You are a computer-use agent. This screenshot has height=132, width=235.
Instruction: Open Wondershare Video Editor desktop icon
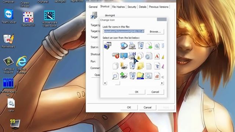tap(50, 19)
